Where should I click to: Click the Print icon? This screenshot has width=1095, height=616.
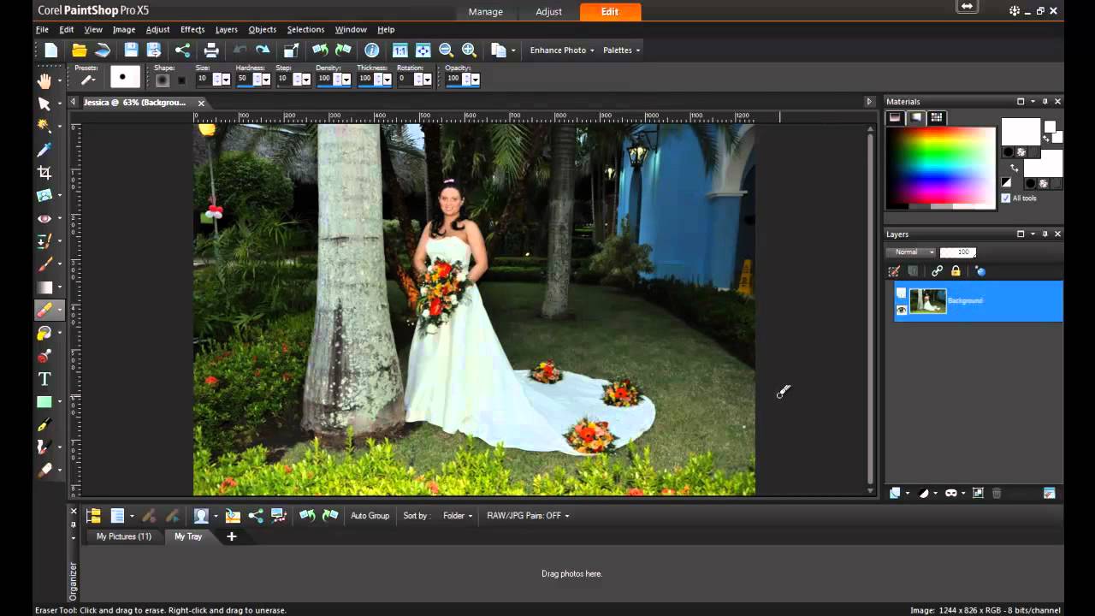click(211, 50)
